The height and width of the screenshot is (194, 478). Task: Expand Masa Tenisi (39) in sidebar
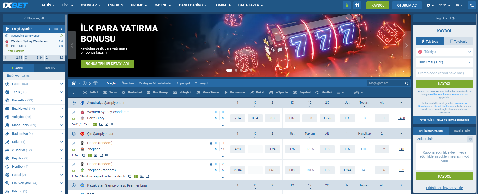click(62, 125)
